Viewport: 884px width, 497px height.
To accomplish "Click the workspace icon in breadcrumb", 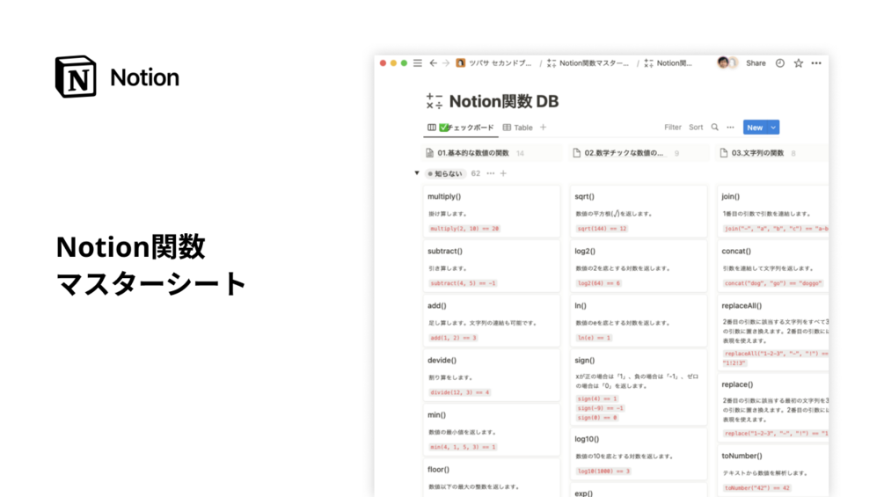I will coord(461,63).
